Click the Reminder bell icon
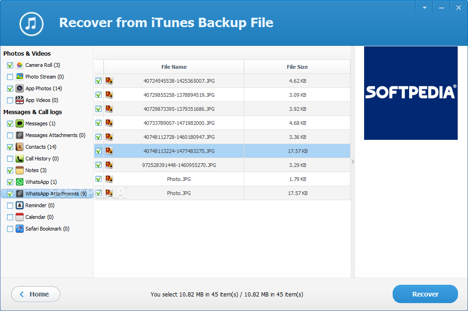This screenshot has height=311, width=468. point(20,205)
